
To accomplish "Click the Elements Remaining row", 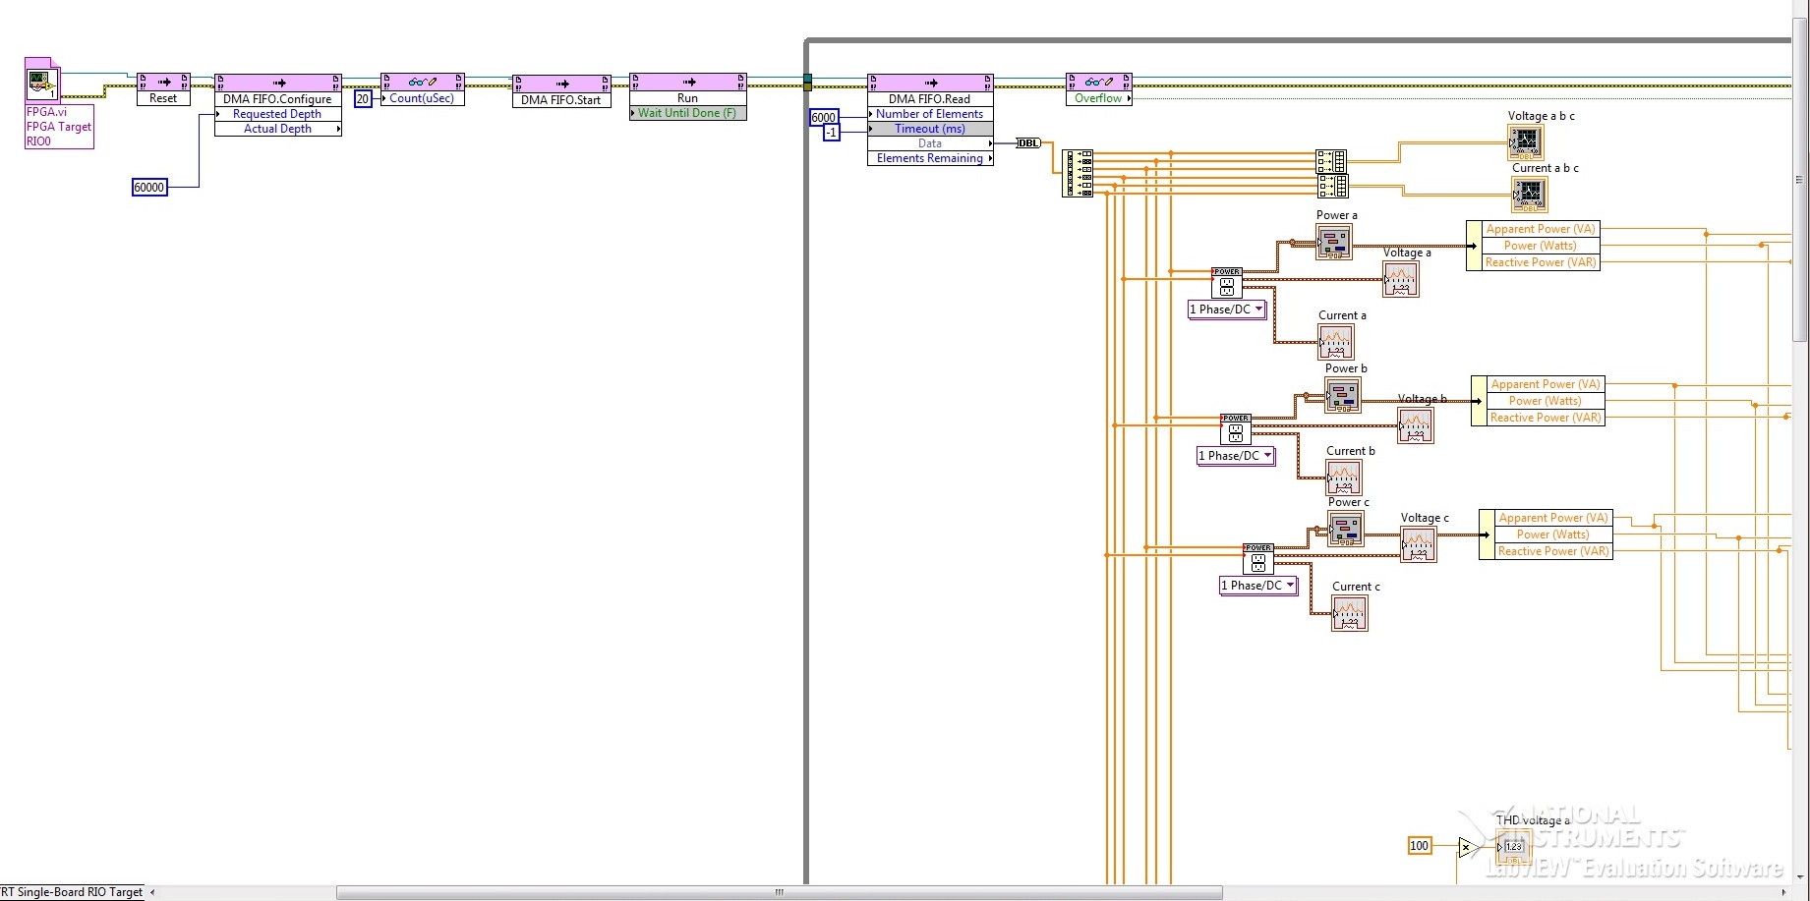I will click(930, 158).
